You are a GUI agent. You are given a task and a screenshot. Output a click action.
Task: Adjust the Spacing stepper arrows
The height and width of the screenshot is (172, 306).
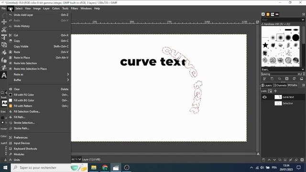(304, 74)
